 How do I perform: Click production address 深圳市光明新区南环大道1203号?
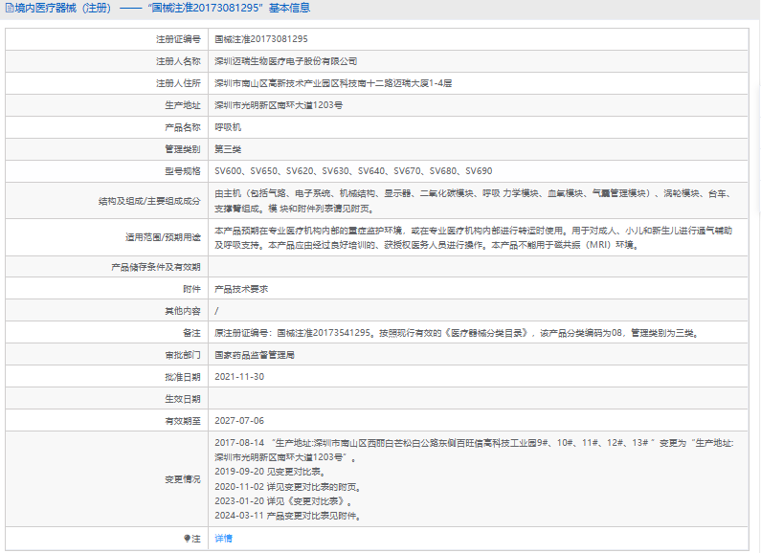click(x=279, y=105)
